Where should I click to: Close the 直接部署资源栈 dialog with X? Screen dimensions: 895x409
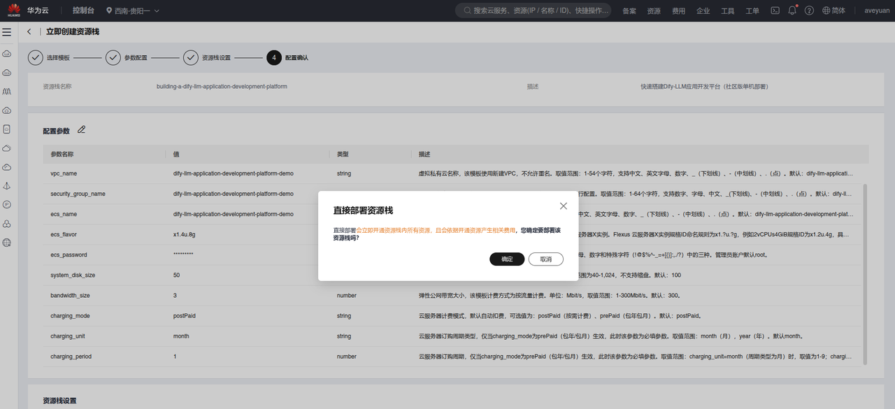pos(564,206)
